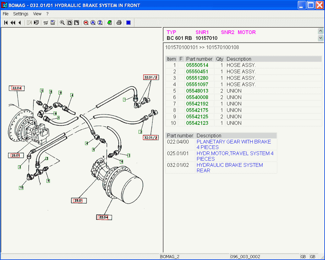Click the greyed previous document icon
The width and height of the screenshot is (325, 260).
[x=29, y=23]
